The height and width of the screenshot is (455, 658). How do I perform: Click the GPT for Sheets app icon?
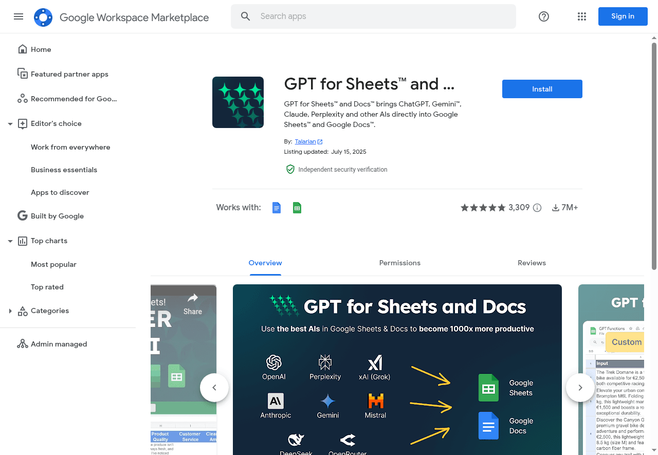[237, 102]
